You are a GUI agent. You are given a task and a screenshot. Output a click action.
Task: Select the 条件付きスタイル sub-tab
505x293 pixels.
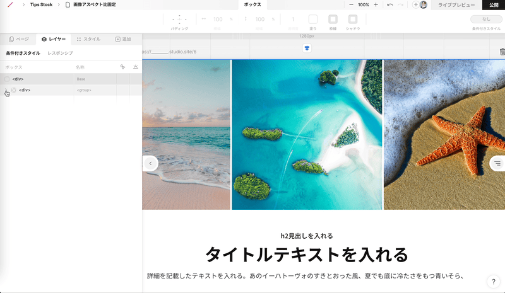pyautogui.click(x=23, y=53)
